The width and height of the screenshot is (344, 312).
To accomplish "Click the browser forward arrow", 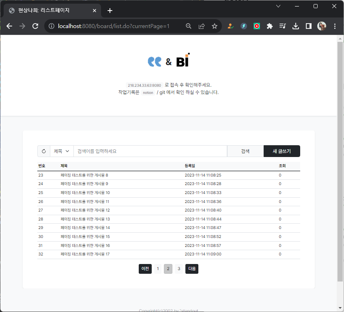I will [x=22, y=26].
